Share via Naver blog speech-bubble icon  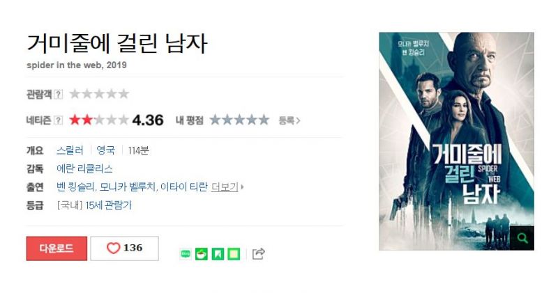click(186, 254)
